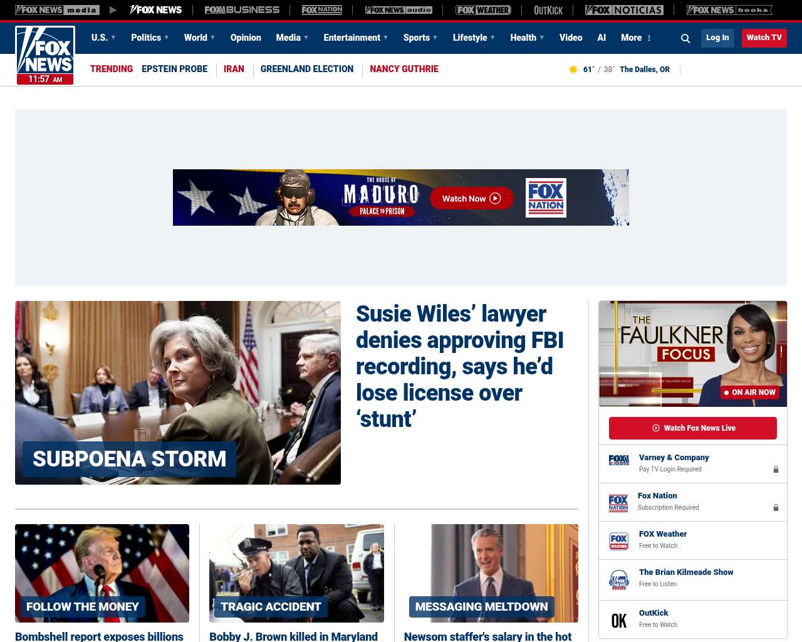The image size is (802, 642).
Task: Click the OutKick OK icon in sidebar
Action: [619, 620]
